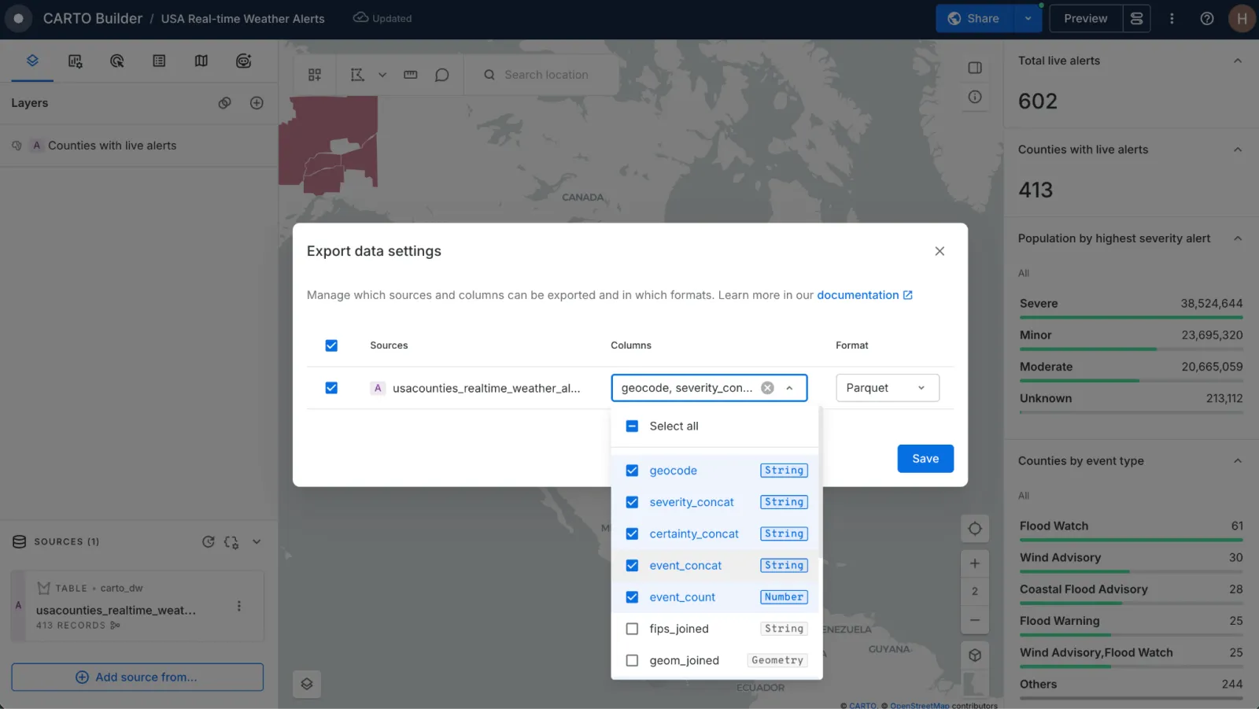
Task: Click the Preview button
Action: pos(1085,18)
